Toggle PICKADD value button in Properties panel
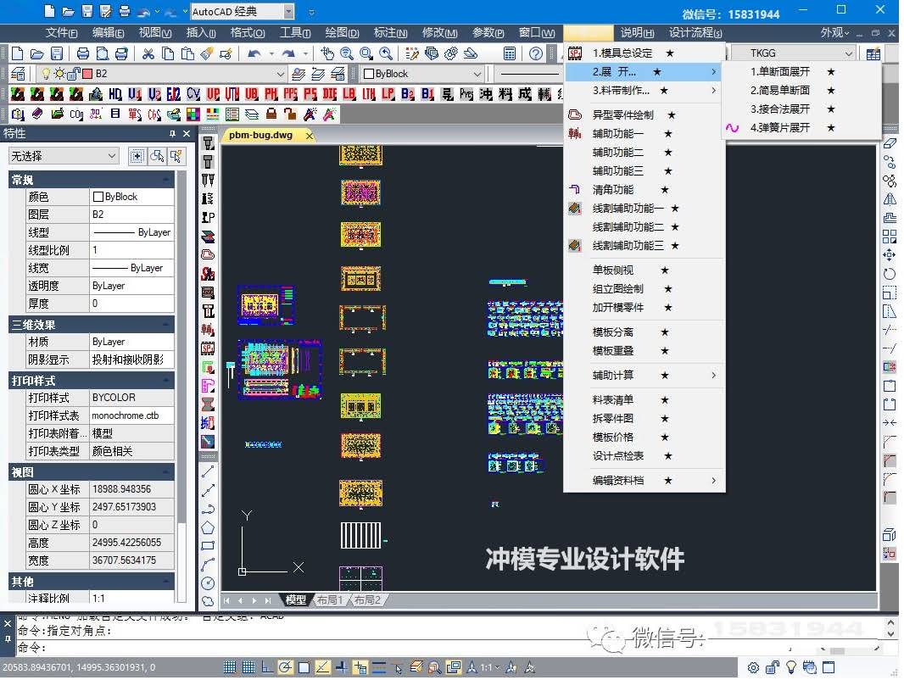The width and height of the screenshot is (904, 680). click(x=137, y=156)
